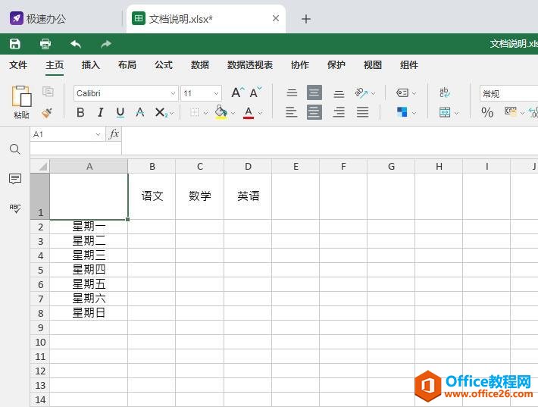Redo the last action
Viewport: 538px width, 407px height.
(x=106, y=44)
